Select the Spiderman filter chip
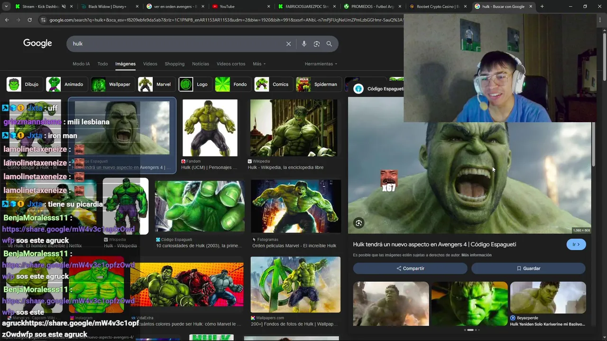Viewport: 607px width, 341px height. click(x=318, y=84)
